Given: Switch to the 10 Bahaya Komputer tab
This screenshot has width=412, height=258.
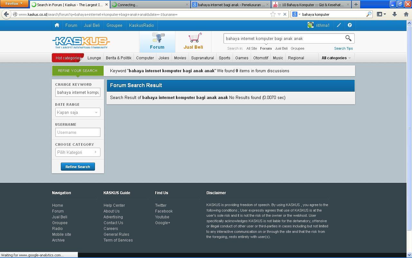Looking at the screenshot, I should 311,5.
